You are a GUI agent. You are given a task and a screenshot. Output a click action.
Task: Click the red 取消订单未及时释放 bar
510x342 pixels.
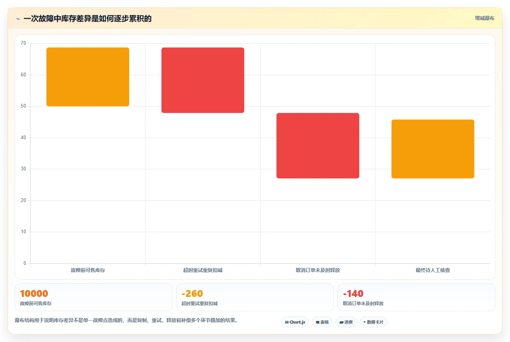(x=318, y=146)
